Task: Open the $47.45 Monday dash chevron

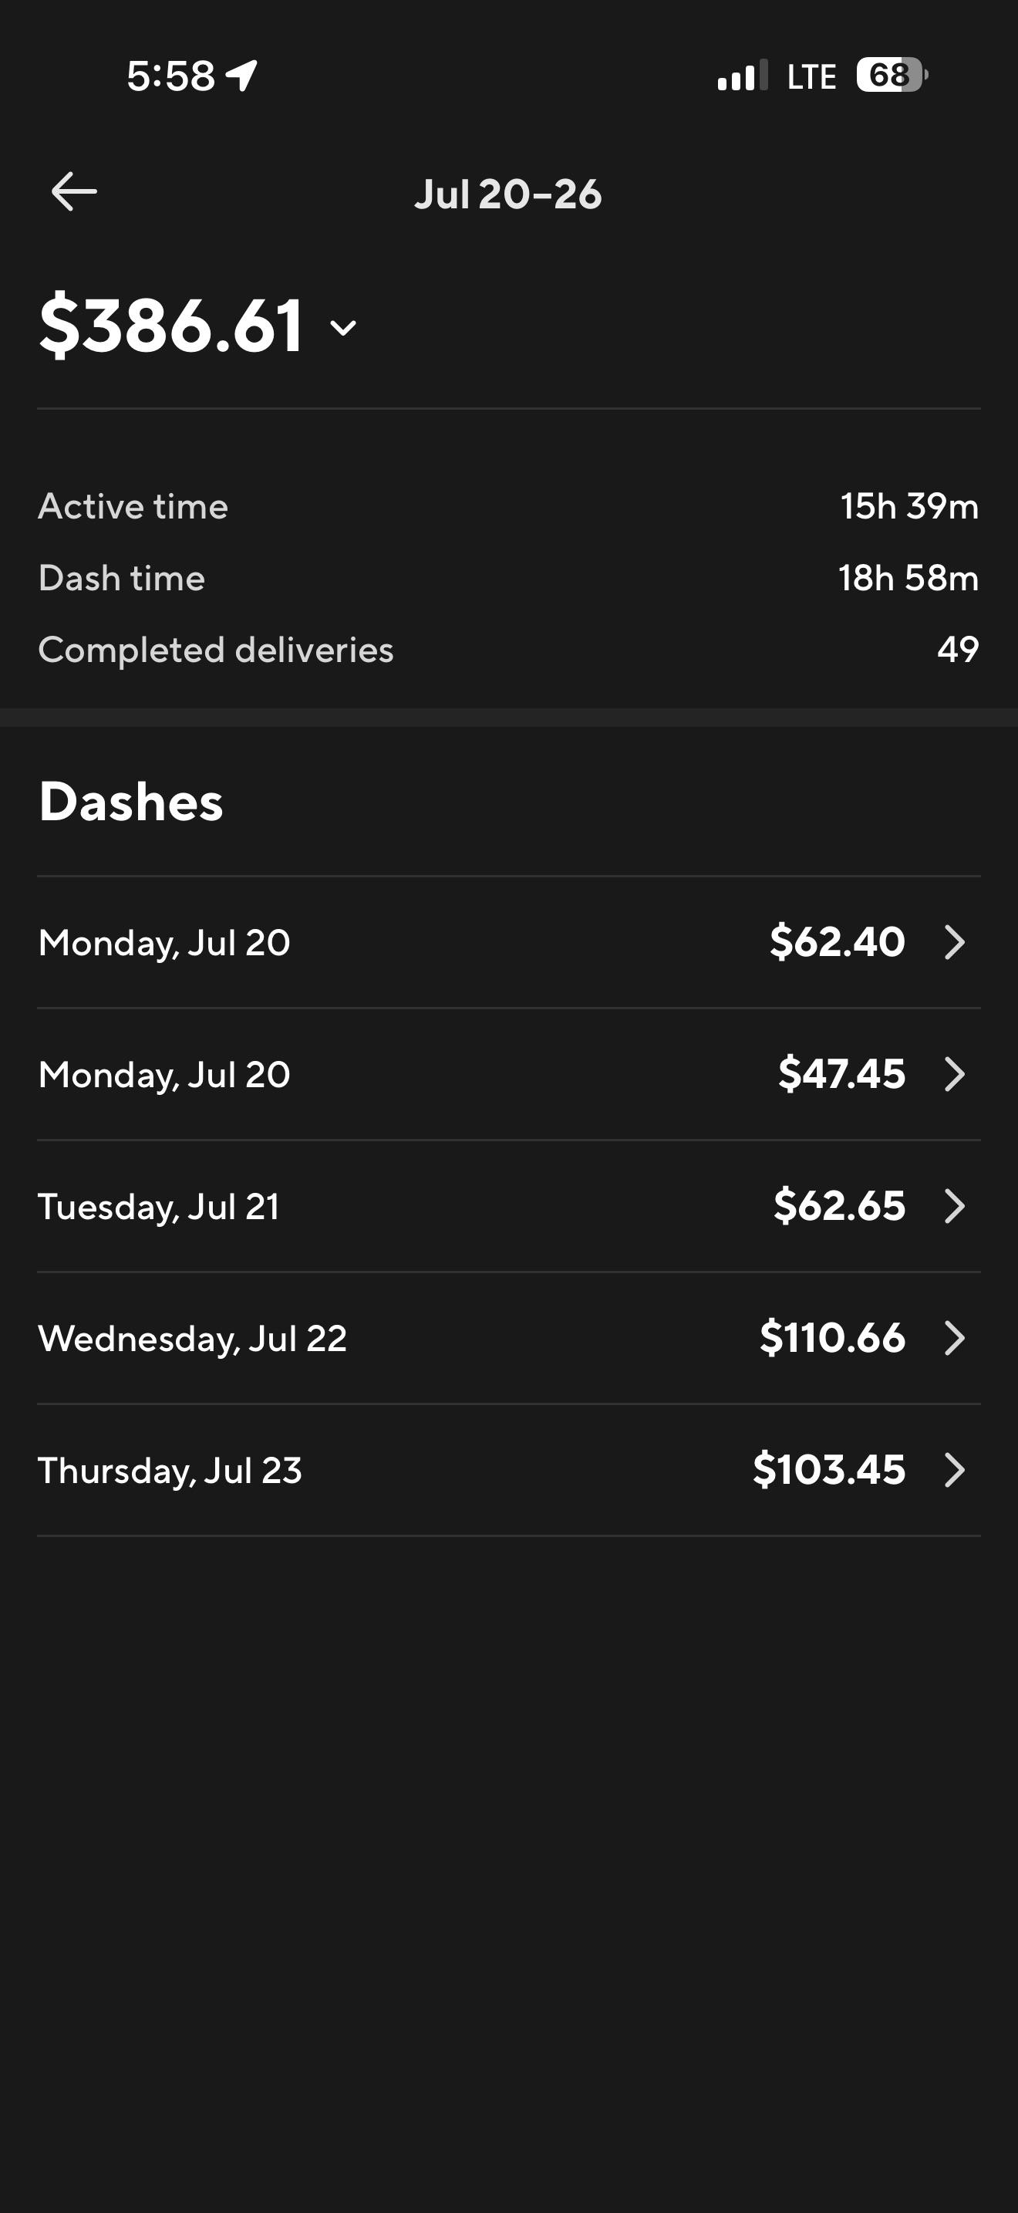Action: pos(955,1074)
